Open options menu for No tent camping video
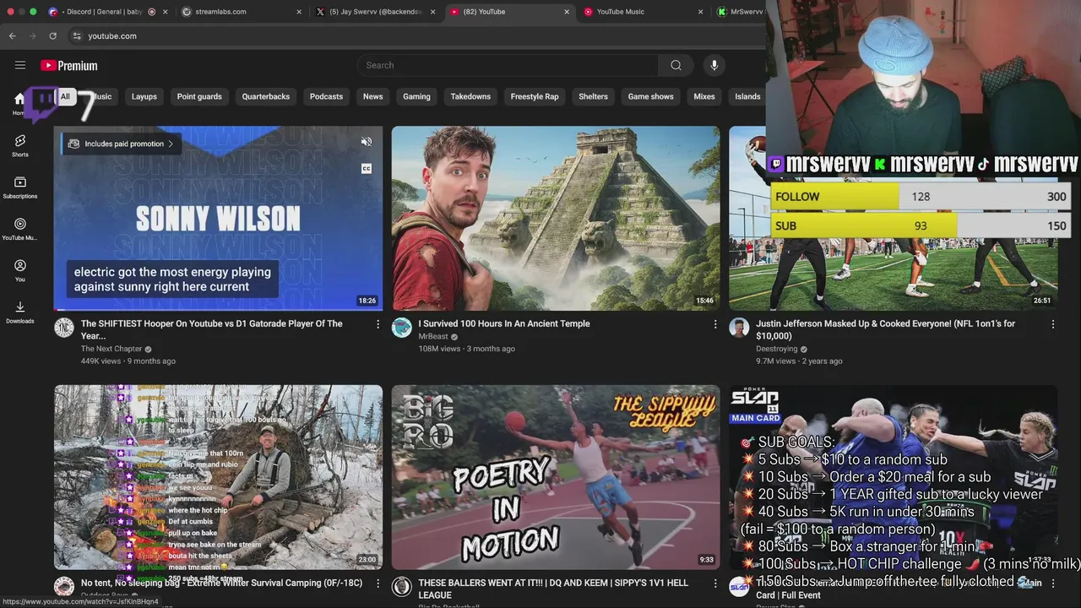Viewport: 1081px width, 608px height. pyautogui.click(x=378, y=584)
